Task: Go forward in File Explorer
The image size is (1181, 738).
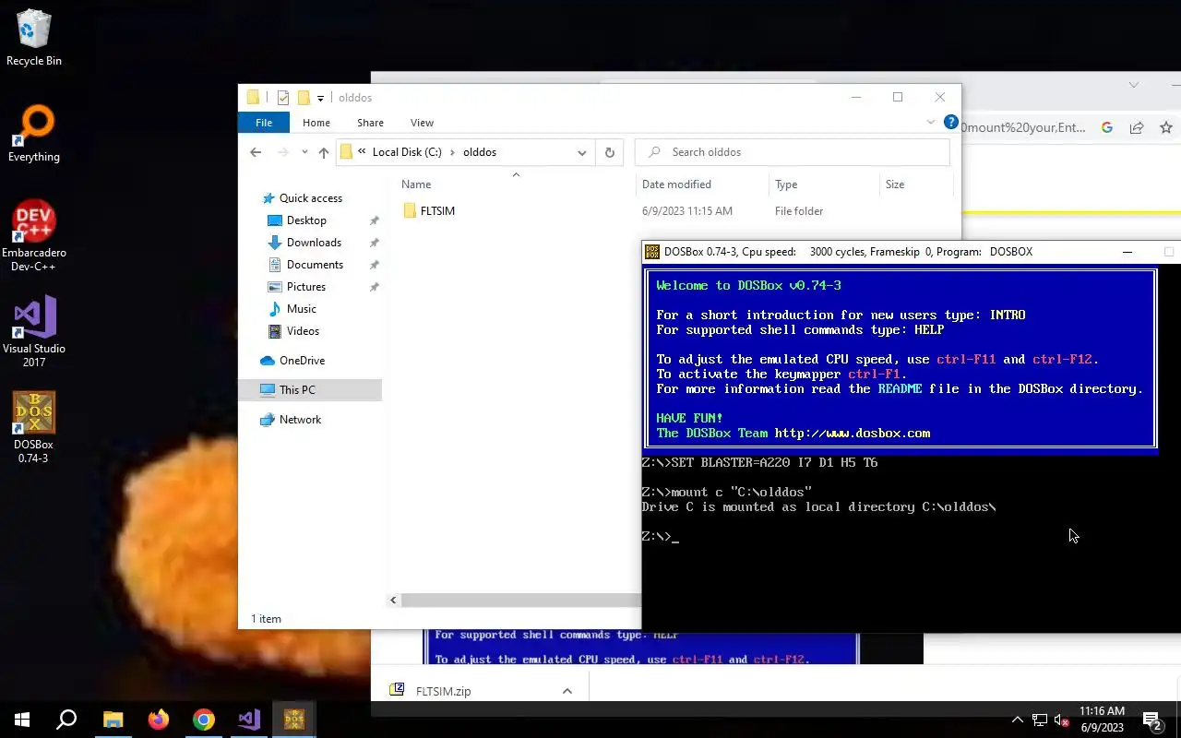Action: point(283,152)
